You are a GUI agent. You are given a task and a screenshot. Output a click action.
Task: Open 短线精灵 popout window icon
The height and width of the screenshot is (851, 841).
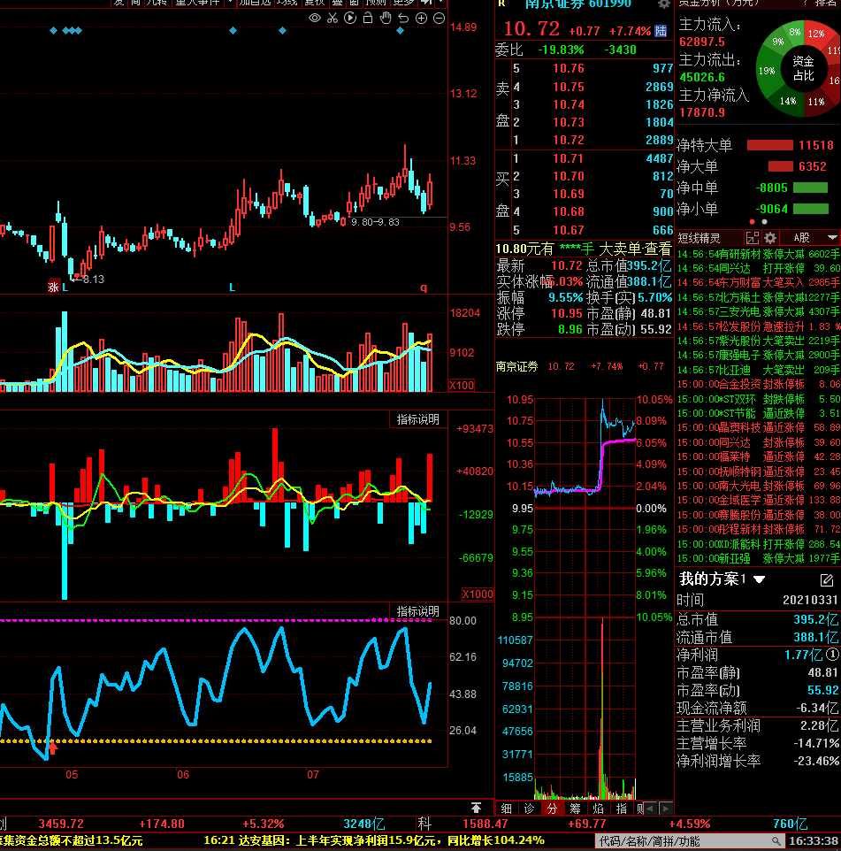point(753,238)
